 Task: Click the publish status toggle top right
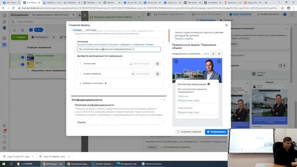[x=285, y=14]
